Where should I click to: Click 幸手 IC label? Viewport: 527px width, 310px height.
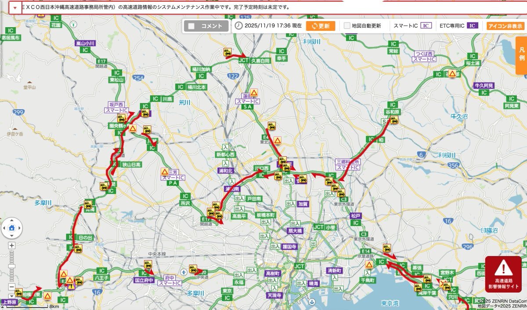[282, 58]
